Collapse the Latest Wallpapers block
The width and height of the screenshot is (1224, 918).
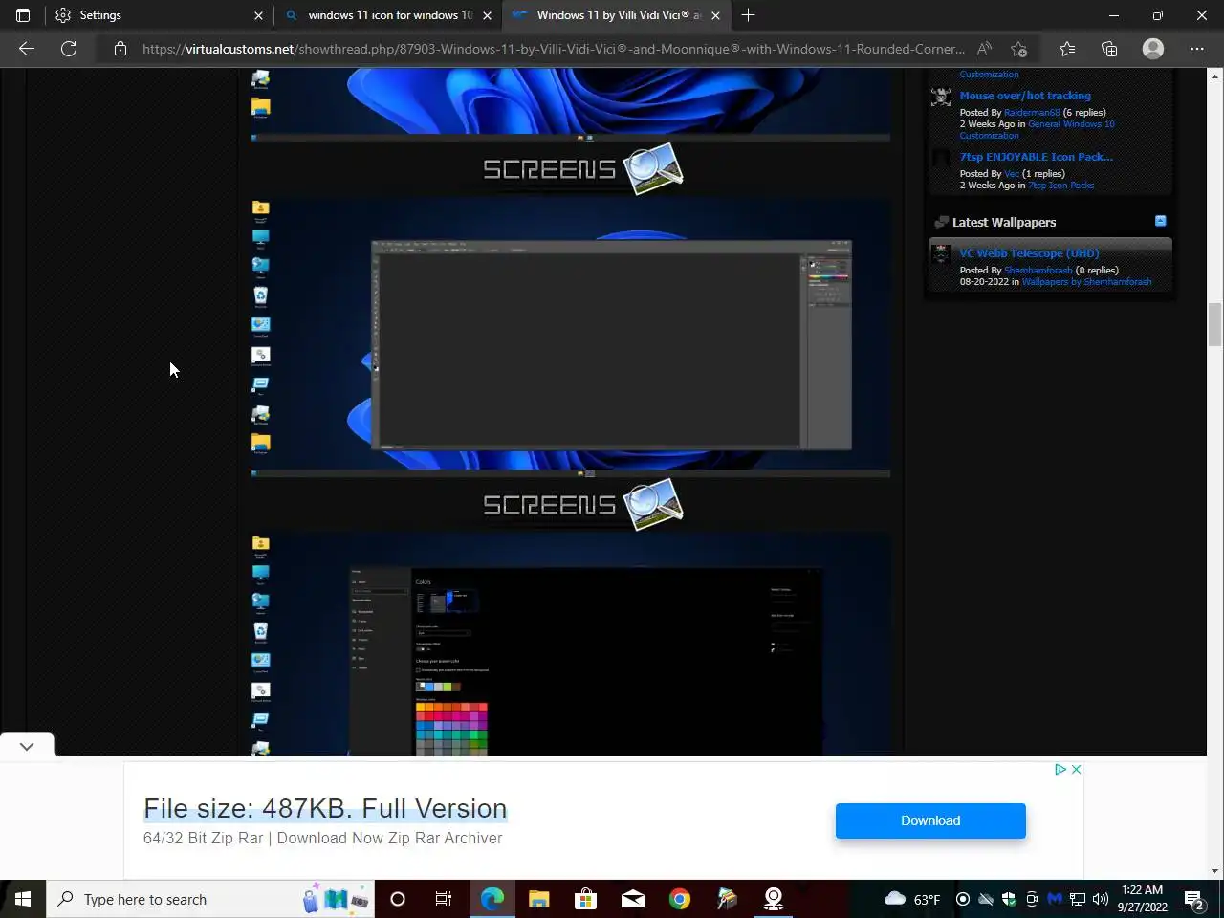1160,221
